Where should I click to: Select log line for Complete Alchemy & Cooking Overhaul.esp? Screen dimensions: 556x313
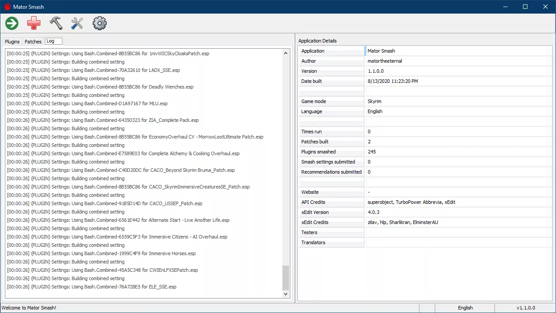pos(123,153)
